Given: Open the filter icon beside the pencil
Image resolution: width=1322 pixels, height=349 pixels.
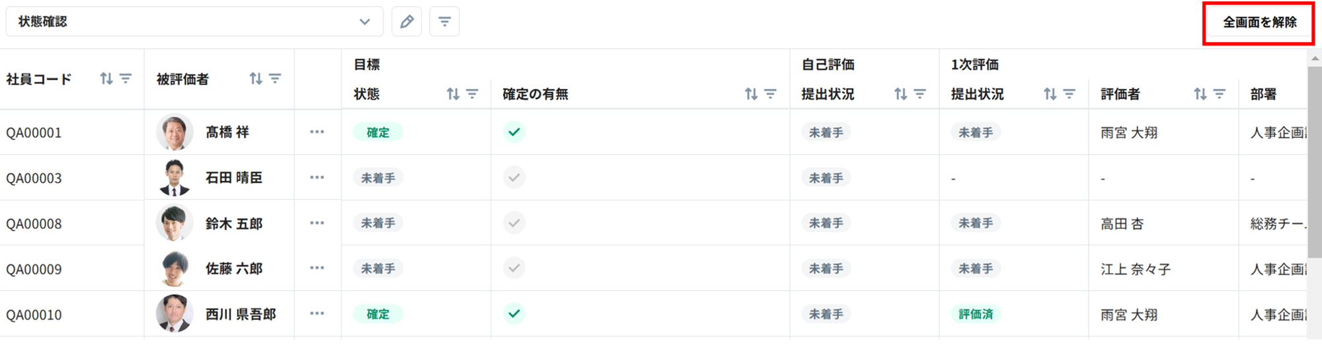Looking at the screenshot, I should (445, 22).
